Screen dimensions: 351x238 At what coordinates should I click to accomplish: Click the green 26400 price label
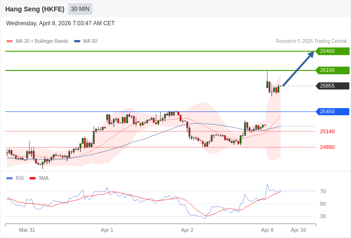pyautogui.click(x=332, y=51)
